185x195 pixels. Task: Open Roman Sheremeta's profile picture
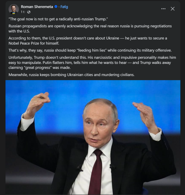14,9
